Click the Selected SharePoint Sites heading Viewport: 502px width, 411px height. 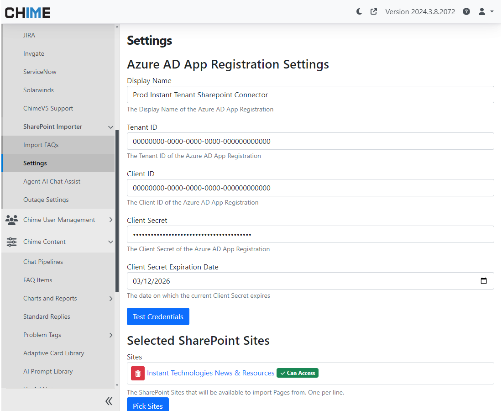click(x=198, y=341)
